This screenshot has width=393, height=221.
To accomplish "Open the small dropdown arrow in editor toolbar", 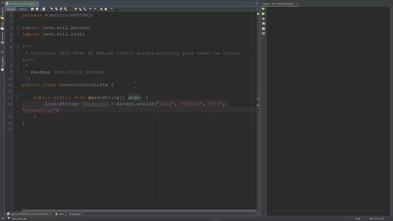I will [40, 9].
